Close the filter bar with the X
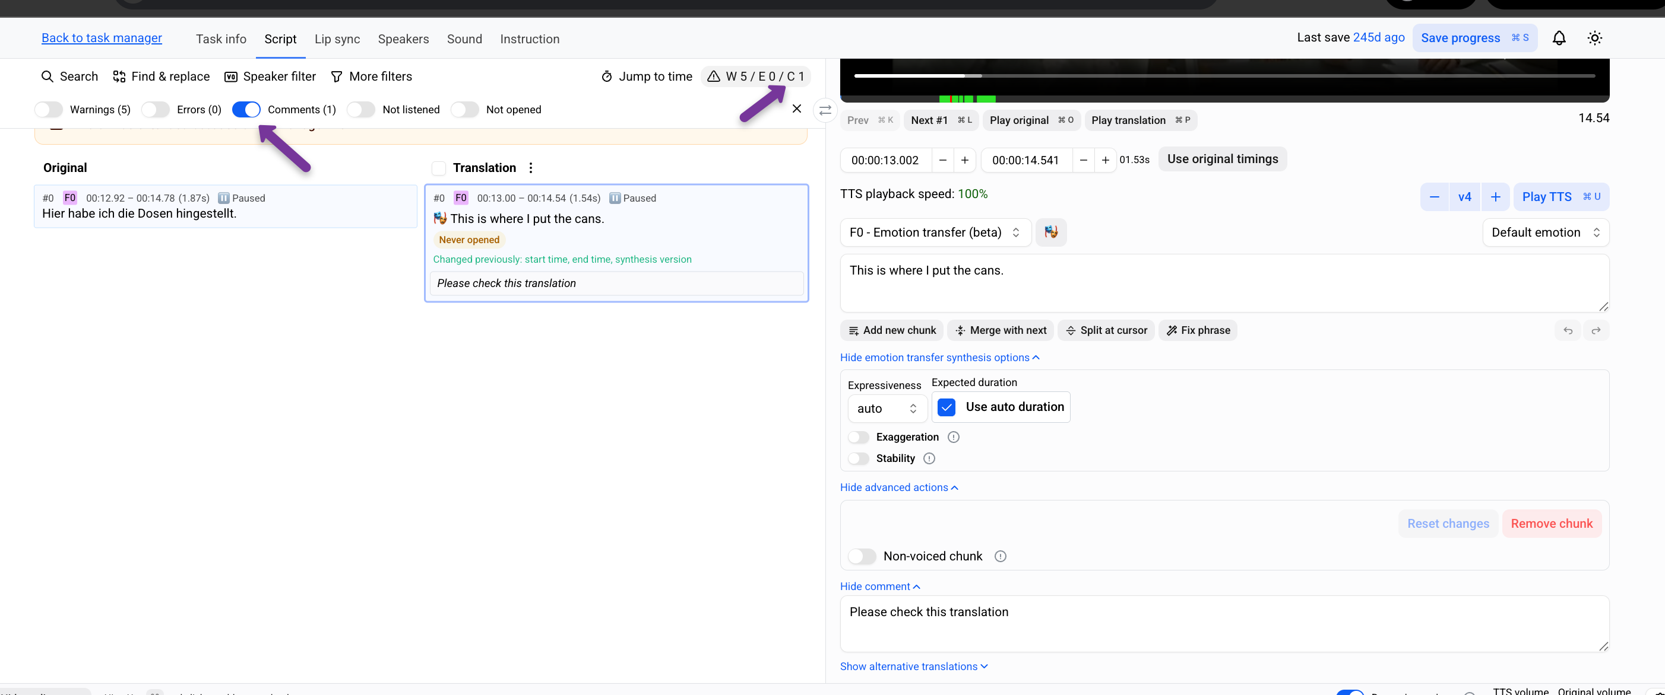Viewport: 1665px width, 695px height. (x=796, y=109)
